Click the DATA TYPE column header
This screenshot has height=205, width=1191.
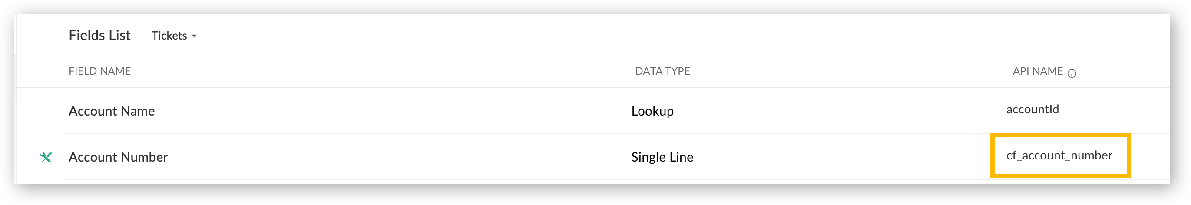click(x=662, y=71)
